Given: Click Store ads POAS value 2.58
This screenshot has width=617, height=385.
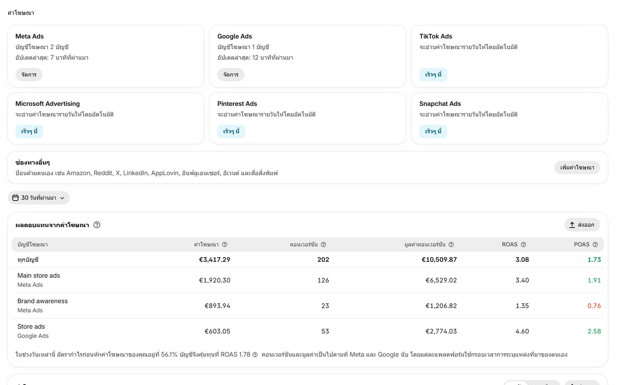Looking at the screenshot, I should pos(594,331).
